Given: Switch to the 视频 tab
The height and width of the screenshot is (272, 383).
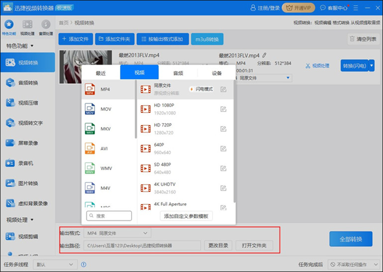Looking at the screenshot, I should (x=139, y=72).
